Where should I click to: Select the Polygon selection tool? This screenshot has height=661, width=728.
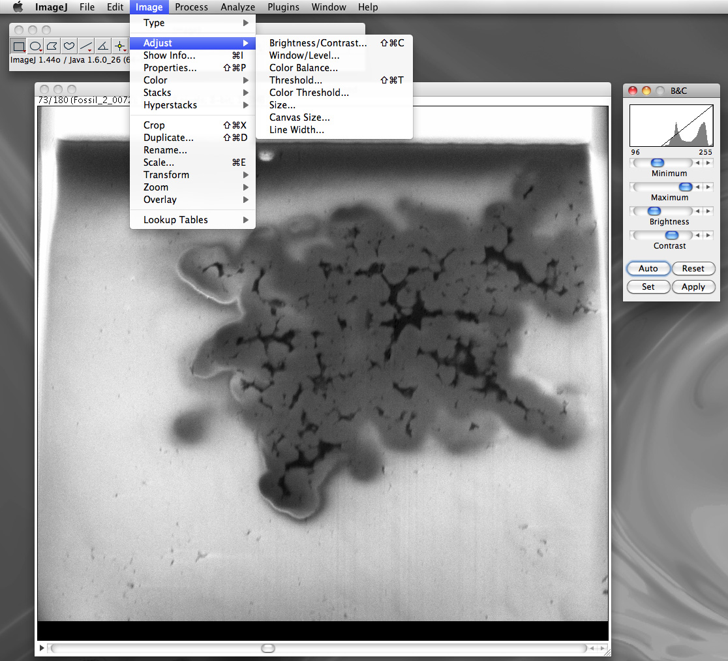(52, 46)
